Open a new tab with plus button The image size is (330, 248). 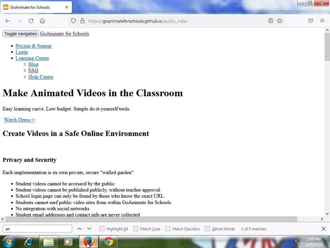(79, 7)
